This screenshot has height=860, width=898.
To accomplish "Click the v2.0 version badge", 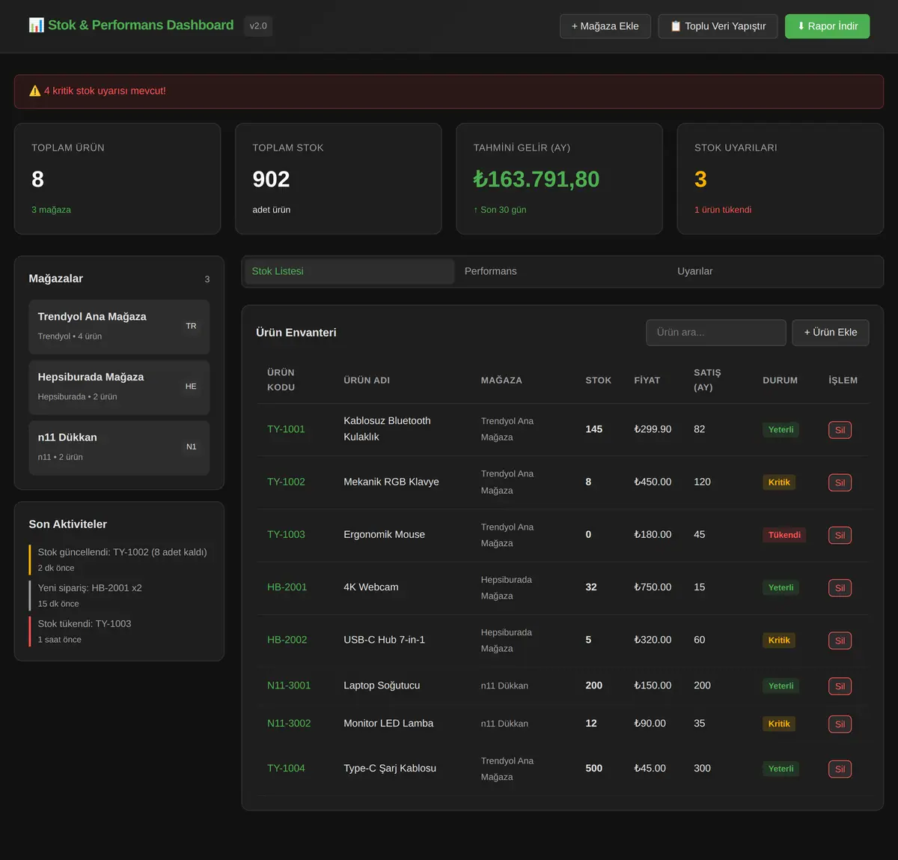I will [x=258, y=26].
